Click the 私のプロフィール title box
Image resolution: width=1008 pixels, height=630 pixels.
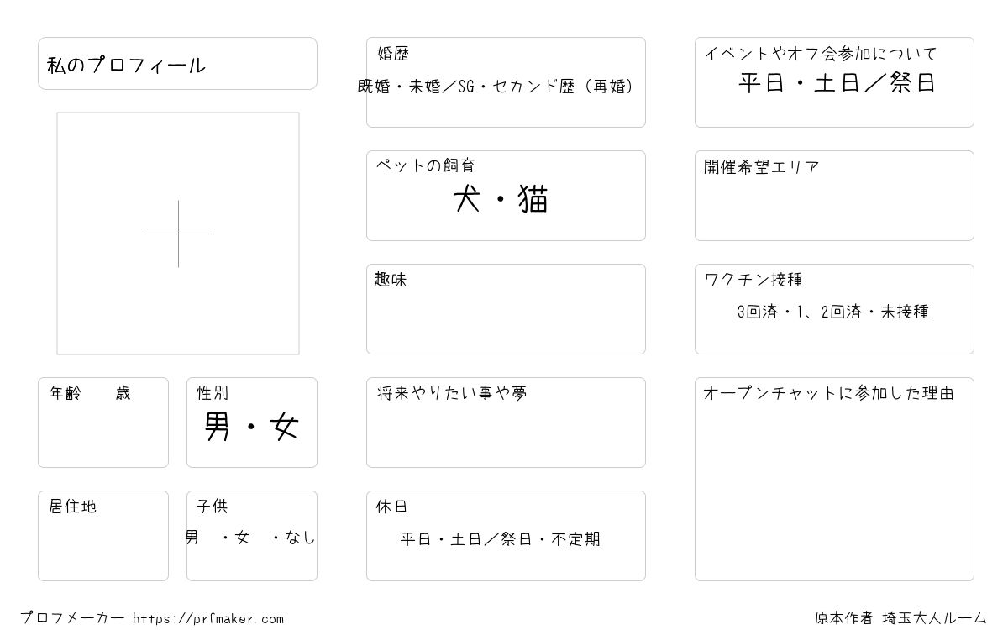click(x=177, y=63)
